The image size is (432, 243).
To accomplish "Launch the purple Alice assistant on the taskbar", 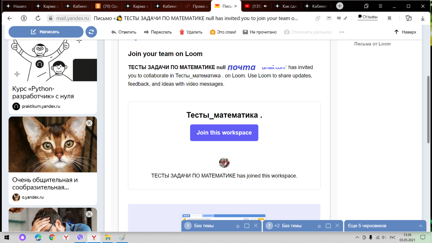I will tap(23, 237).
